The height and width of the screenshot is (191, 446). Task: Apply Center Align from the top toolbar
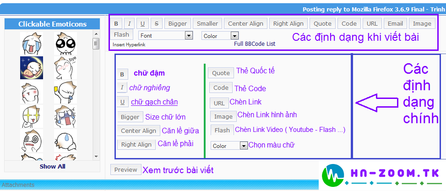pos(246,24)
